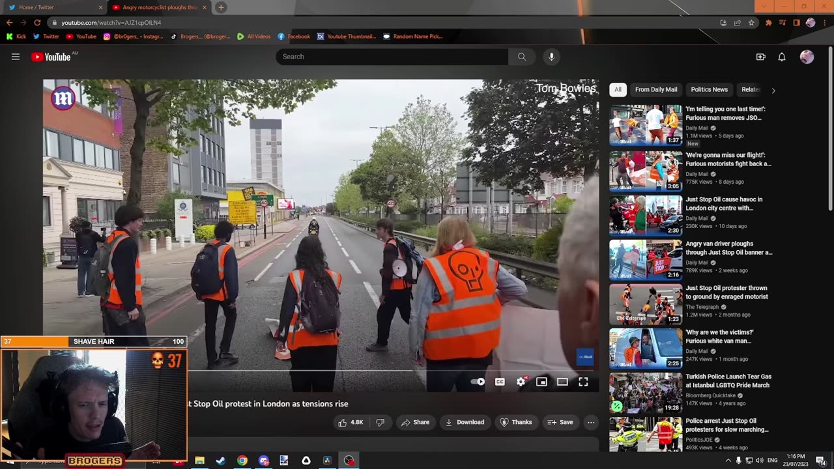Open a new browser tab
Screen dimensions: 834x469
click(x=221, y=7)
